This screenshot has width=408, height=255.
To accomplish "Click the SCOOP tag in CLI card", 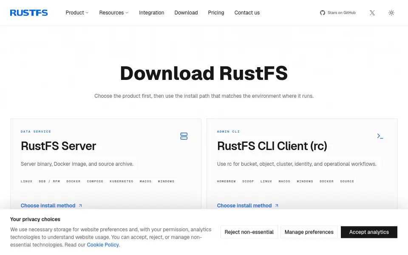I will (248, 181).
